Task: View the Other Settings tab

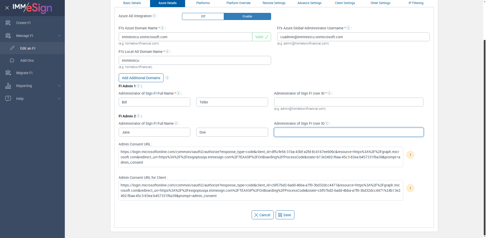Action: pos(380,3)
